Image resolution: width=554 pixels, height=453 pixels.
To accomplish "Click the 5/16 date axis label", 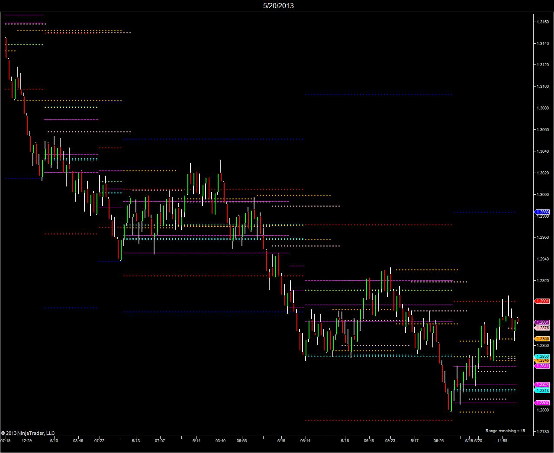I will pos(345,441).
